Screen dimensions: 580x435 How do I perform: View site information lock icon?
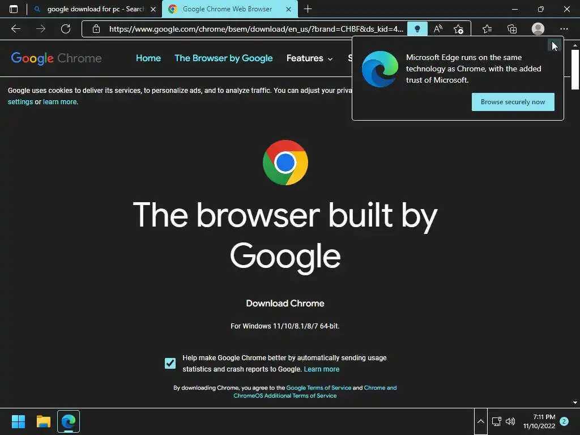pos(96,29)
